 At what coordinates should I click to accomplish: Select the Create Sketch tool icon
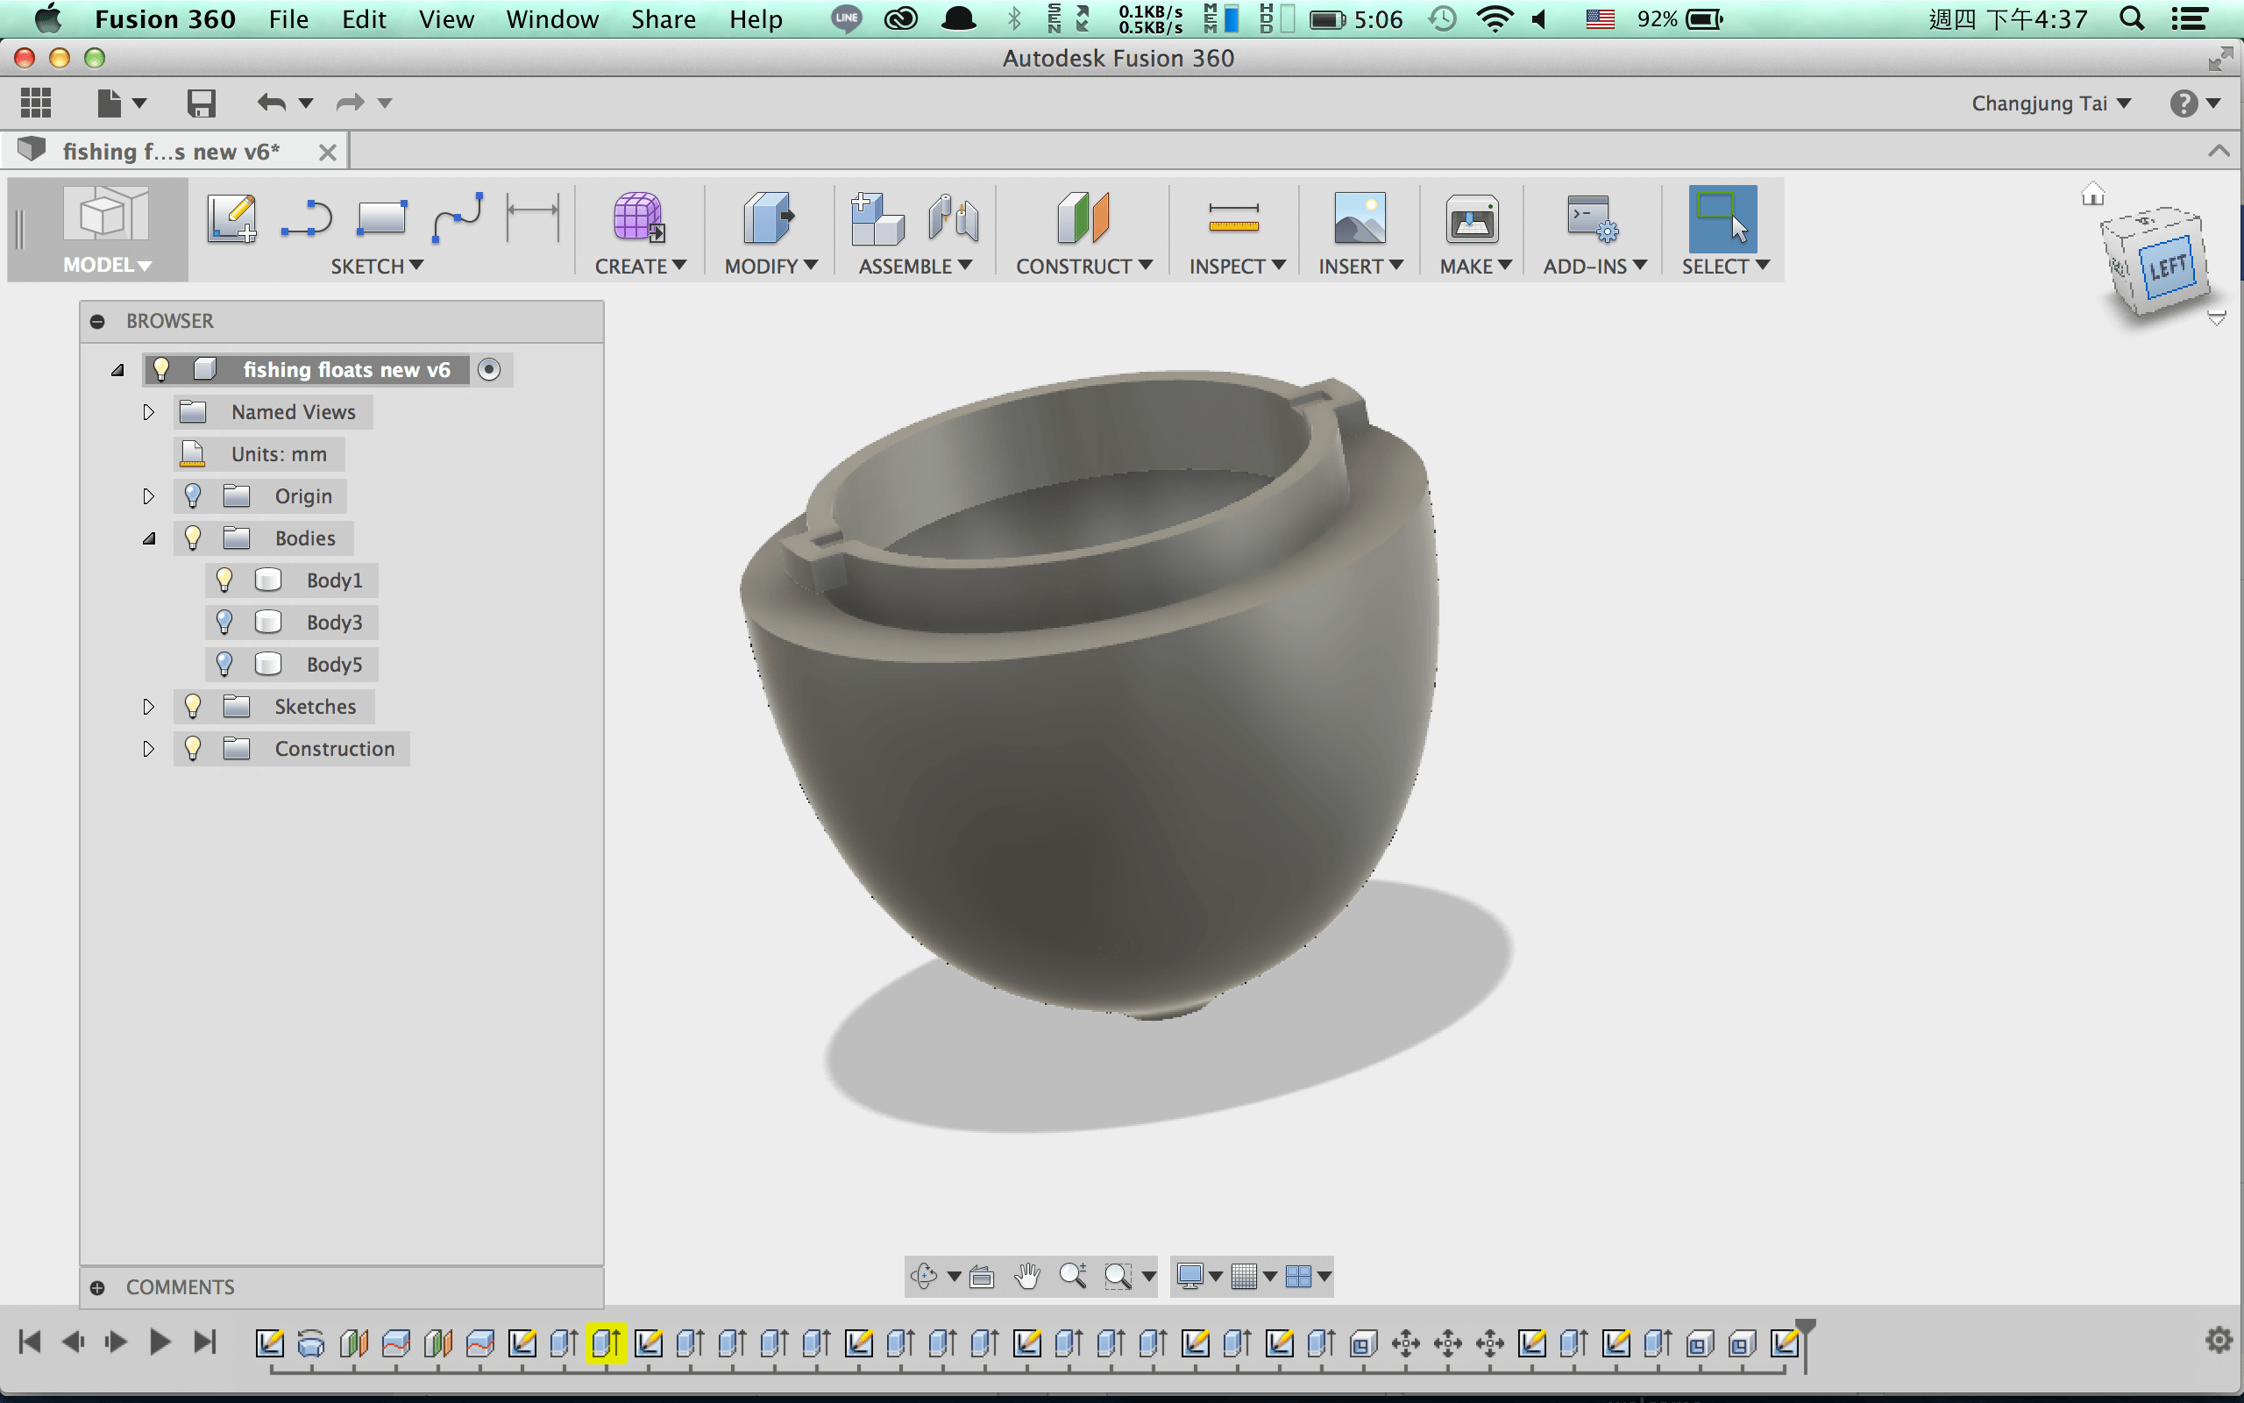coord(231,219)
